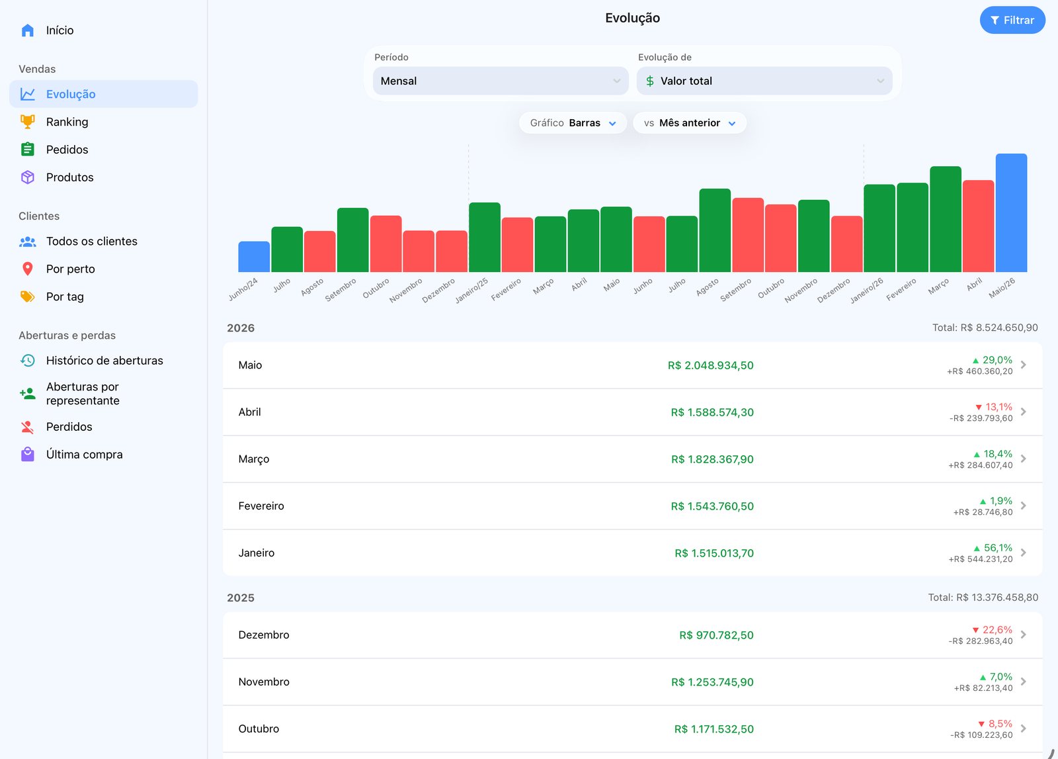1058x759 pixels.
Task: Click the 2026 Total R$ 8.524.650,90 text
Action: pos(985,328)
